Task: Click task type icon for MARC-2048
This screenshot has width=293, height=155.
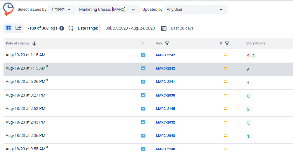Action: 143,136
